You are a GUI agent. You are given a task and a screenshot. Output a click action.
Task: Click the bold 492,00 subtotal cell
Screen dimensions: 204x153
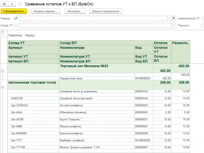(162, 71)
